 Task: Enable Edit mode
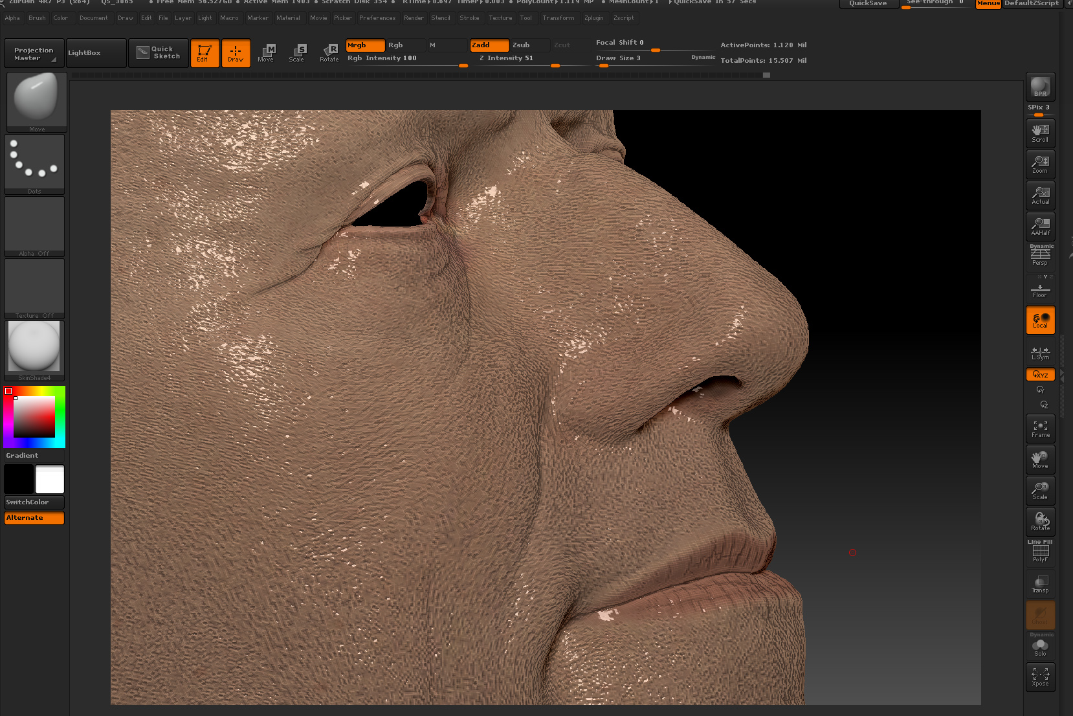[205, 53]
